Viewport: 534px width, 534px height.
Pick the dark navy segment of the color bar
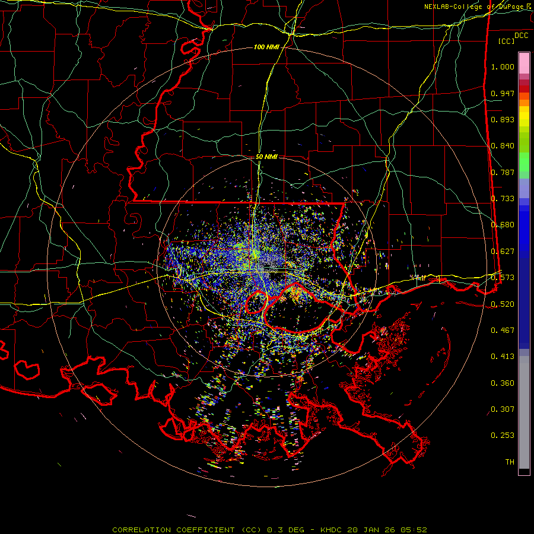tap(524, 303)
